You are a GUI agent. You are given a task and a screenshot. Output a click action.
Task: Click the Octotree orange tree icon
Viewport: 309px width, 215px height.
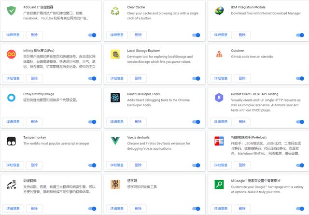coord(219,54)
